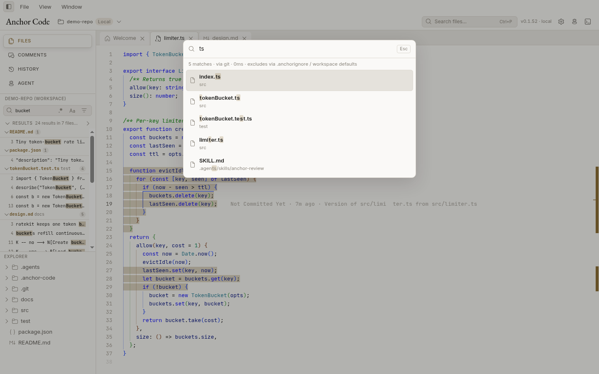599x374 pixels.
Task: Dismiss the palette with Esc button
Action: coord(403,49)
